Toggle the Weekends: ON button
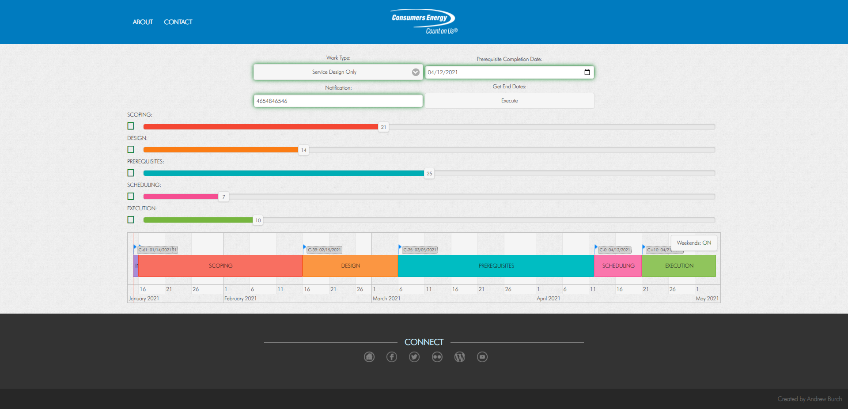848x409 pixels. (x=694, y=243)
